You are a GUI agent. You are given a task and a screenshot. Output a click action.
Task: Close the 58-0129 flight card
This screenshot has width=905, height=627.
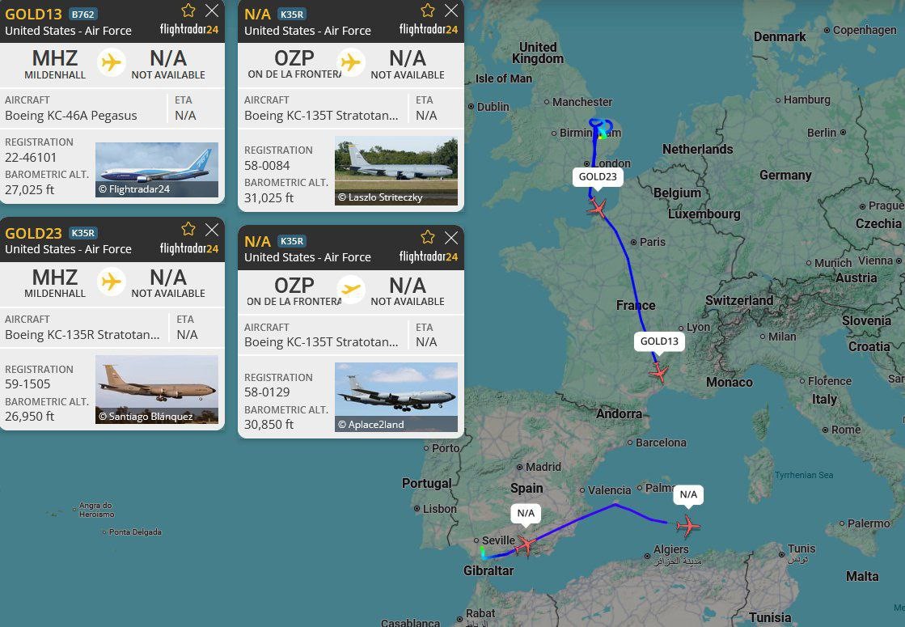click(451, 237)
